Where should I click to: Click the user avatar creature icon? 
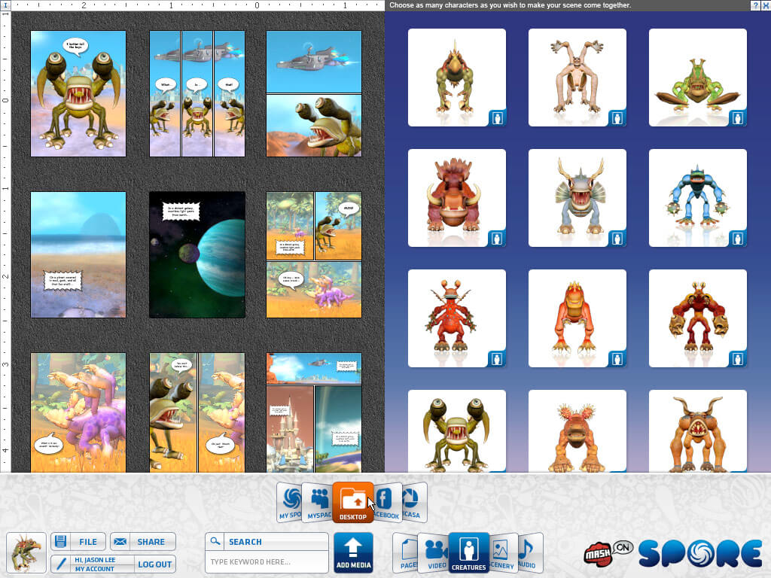coord(26,553)
